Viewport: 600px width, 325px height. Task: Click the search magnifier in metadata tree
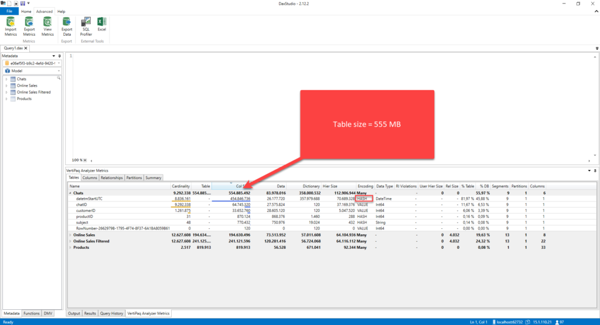pyautogui.click(x=59, y=78)
